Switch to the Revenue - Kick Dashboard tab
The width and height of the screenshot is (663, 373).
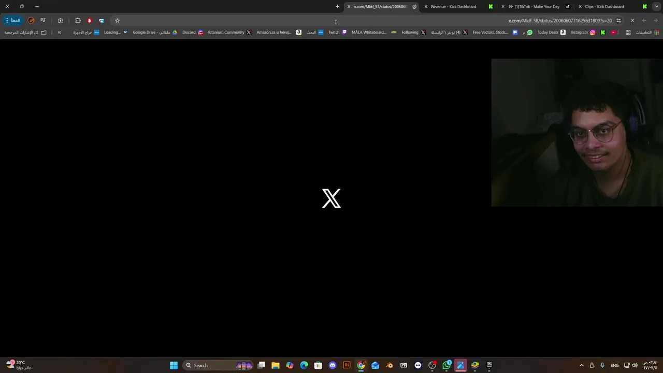(x=458, y=7)
